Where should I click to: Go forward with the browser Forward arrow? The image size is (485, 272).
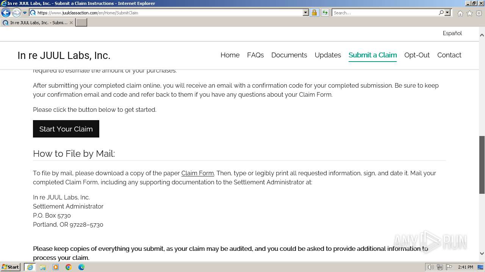[x=16, y=13]
